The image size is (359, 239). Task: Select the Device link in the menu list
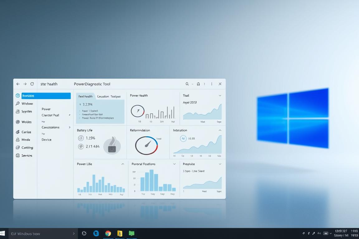pyautogui.click(x=46, y=139)
